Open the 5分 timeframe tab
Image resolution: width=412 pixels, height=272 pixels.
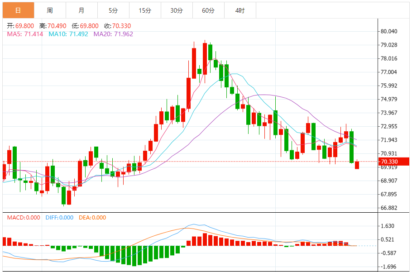tap(113, 10)
